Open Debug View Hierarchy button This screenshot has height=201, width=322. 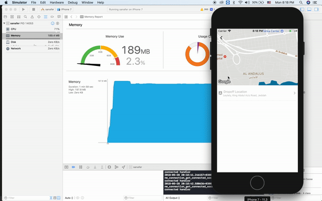click(x=109, y=167)
